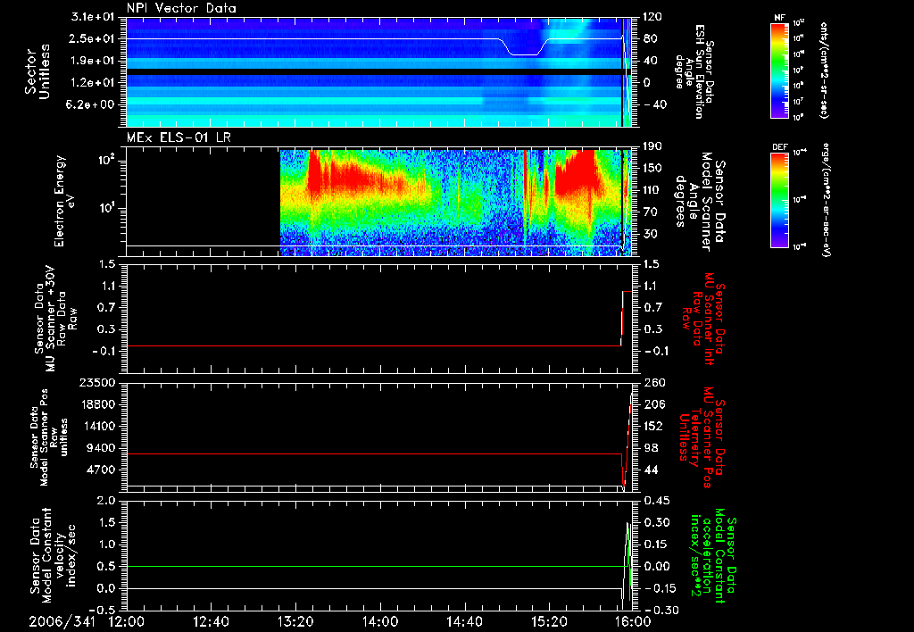914x632 pixels.
Task: Click the 16:00 time axis label
Action: point(633,621)
